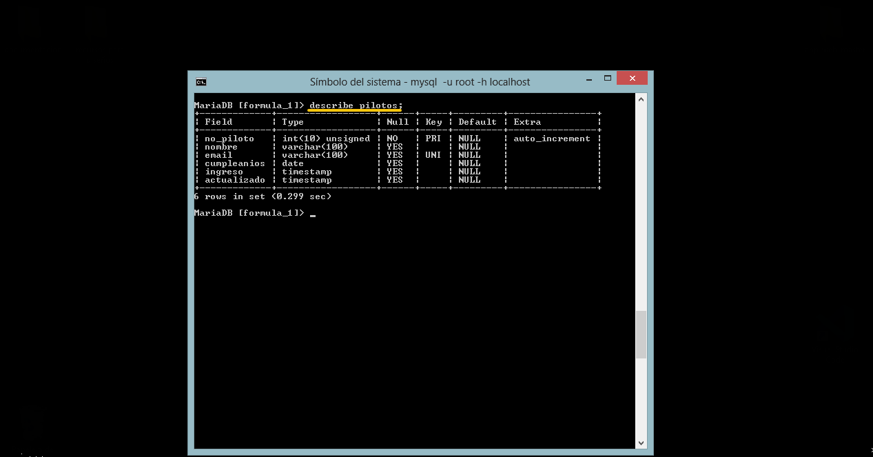
Task: Close the mysql console window
Action: pyautogui.click(x=632, y=79)
